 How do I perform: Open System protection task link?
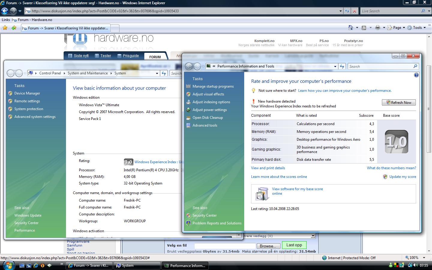coord(29,109)
